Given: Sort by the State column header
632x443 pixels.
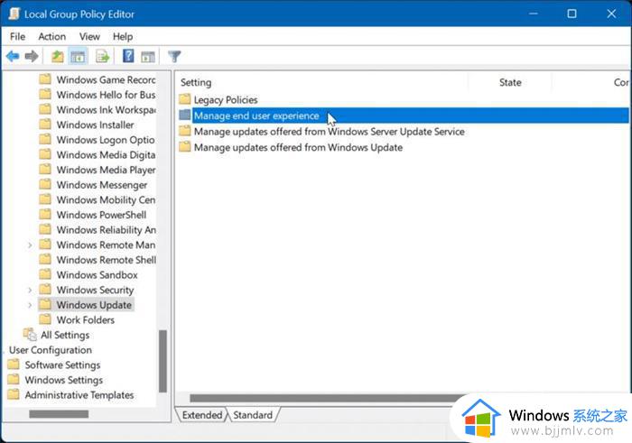Looking at the screenshot, I should 510,83.
